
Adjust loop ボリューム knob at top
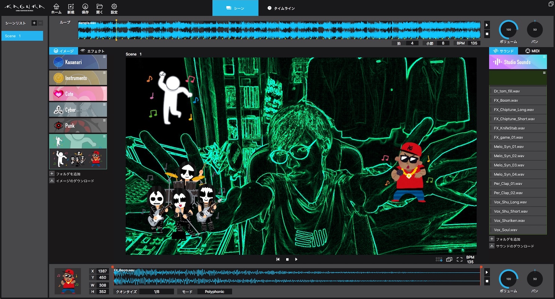(x=508, y=29)
